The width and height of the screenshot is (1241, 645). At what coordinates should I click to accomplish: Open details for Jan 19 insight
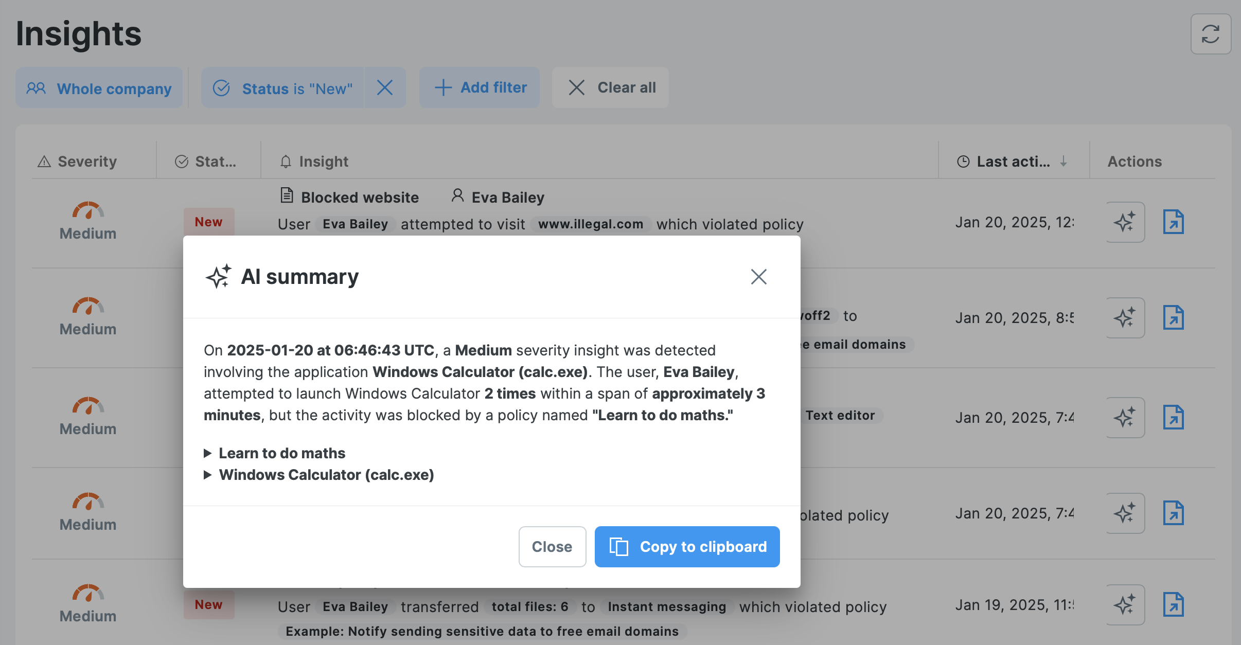(x=1173, y=605)
